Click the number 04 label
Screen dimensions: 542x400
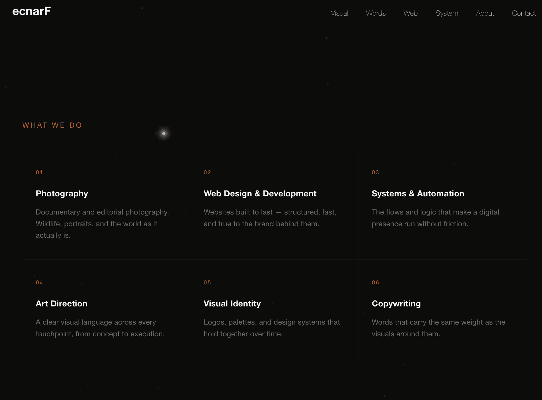click(x=39, y=282)
